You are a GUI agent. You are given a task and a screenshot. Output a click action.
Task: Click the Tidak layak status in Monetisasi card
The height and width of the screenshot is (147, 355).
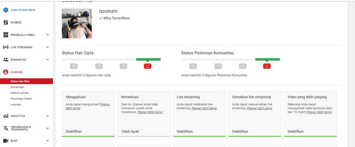coord(130,131)
